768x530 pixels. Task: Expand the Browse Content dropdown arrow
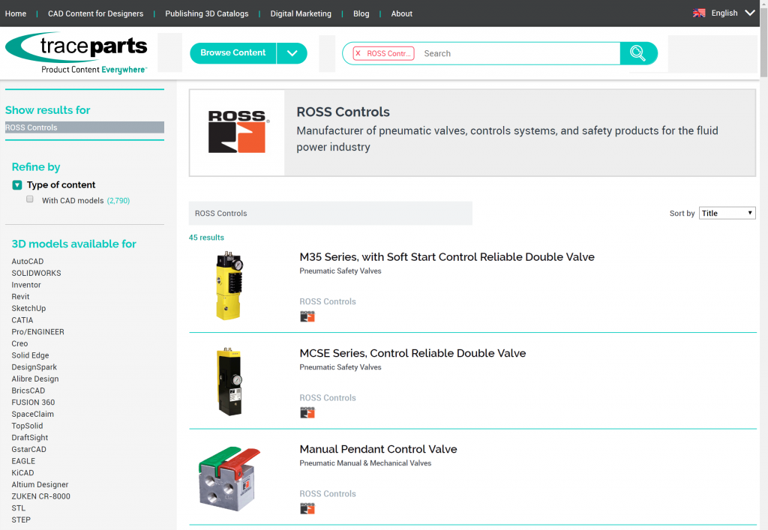(292, 53)
